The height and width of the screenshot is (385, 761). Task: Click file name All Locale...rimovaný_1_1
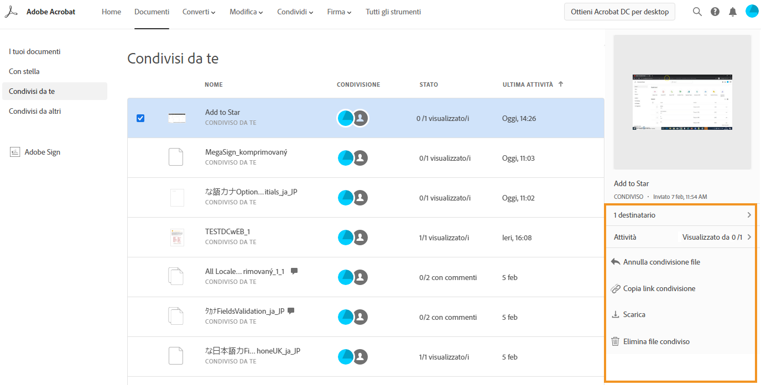click(x=244, y=271)
